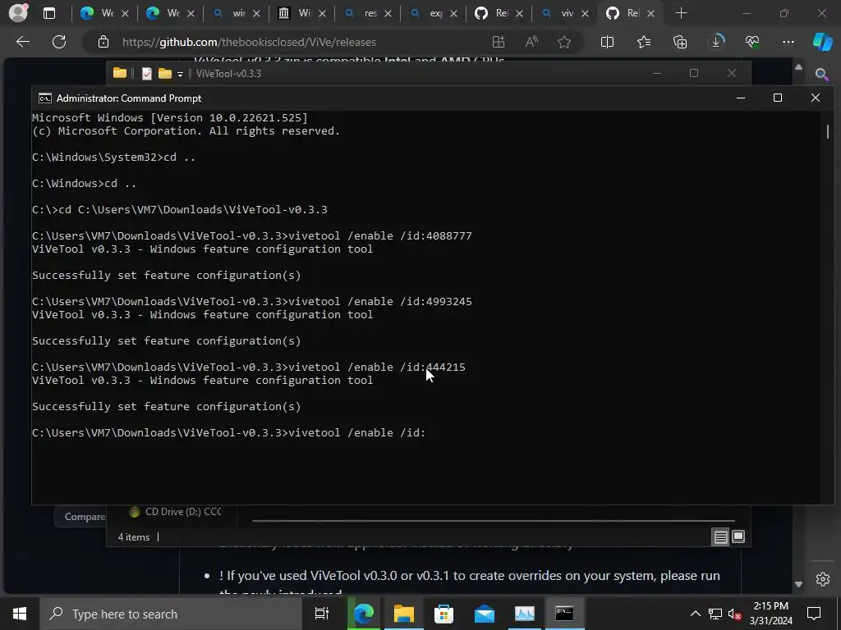Close the active GitHub 'Rel' tab
This screenshot has width=841, height=630.
click(x=650, y=13)
